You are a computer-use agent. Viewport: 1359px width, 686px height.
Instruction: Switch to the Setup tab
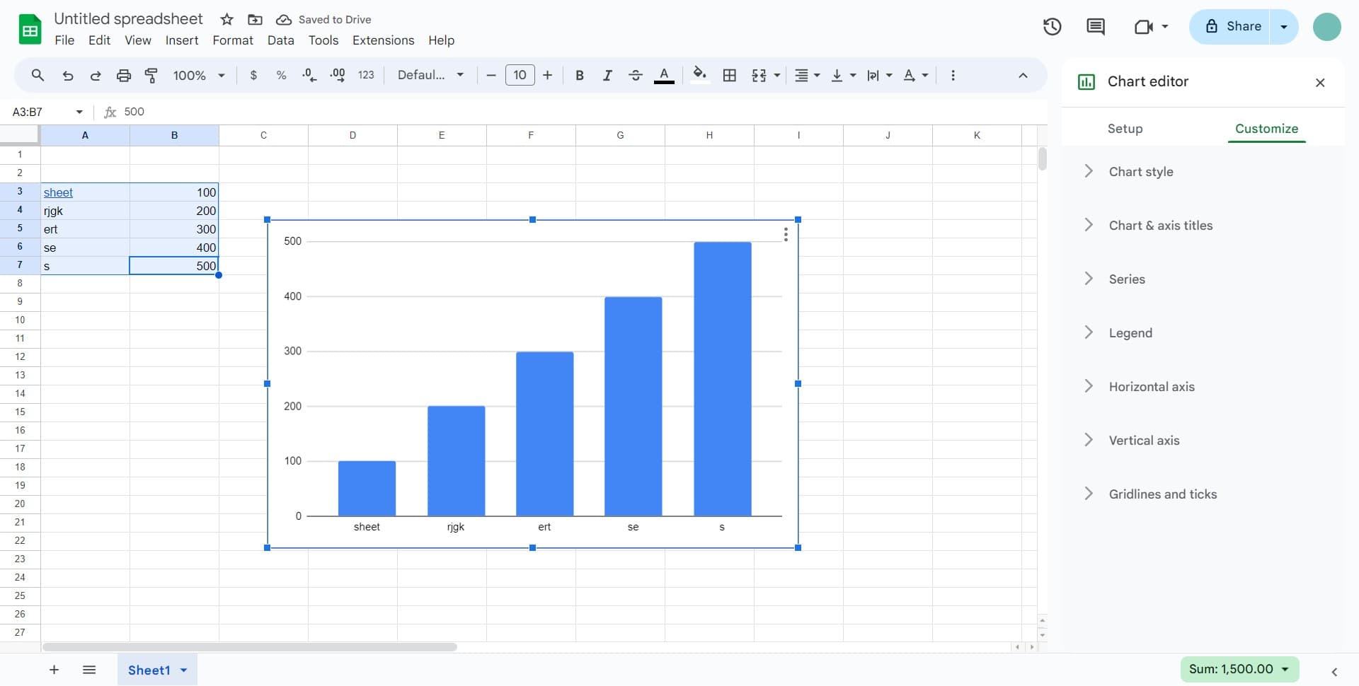(1125, 129)
